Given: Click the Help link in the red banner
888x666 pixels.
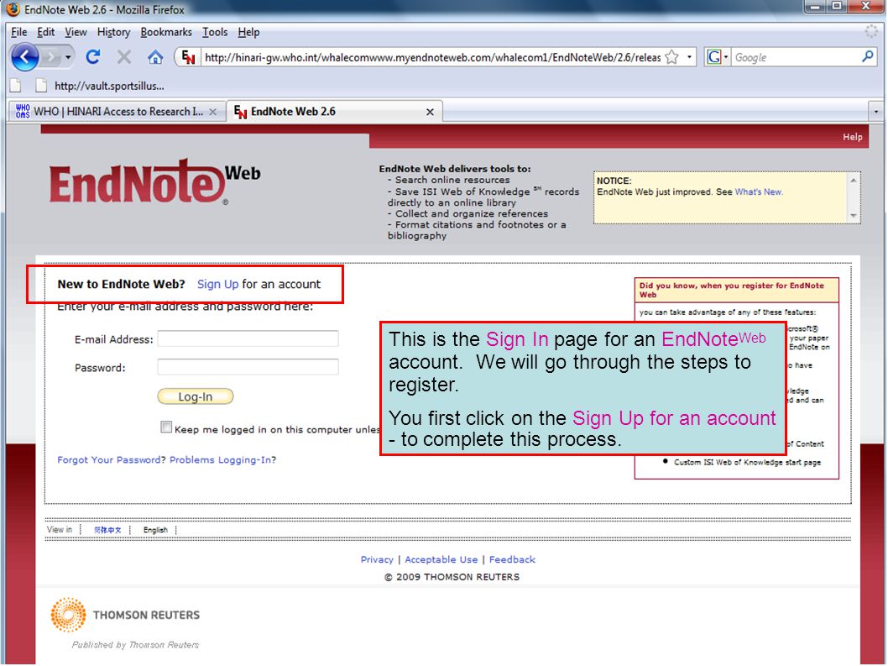Looking at the screenshot, I should pos(852,137).
